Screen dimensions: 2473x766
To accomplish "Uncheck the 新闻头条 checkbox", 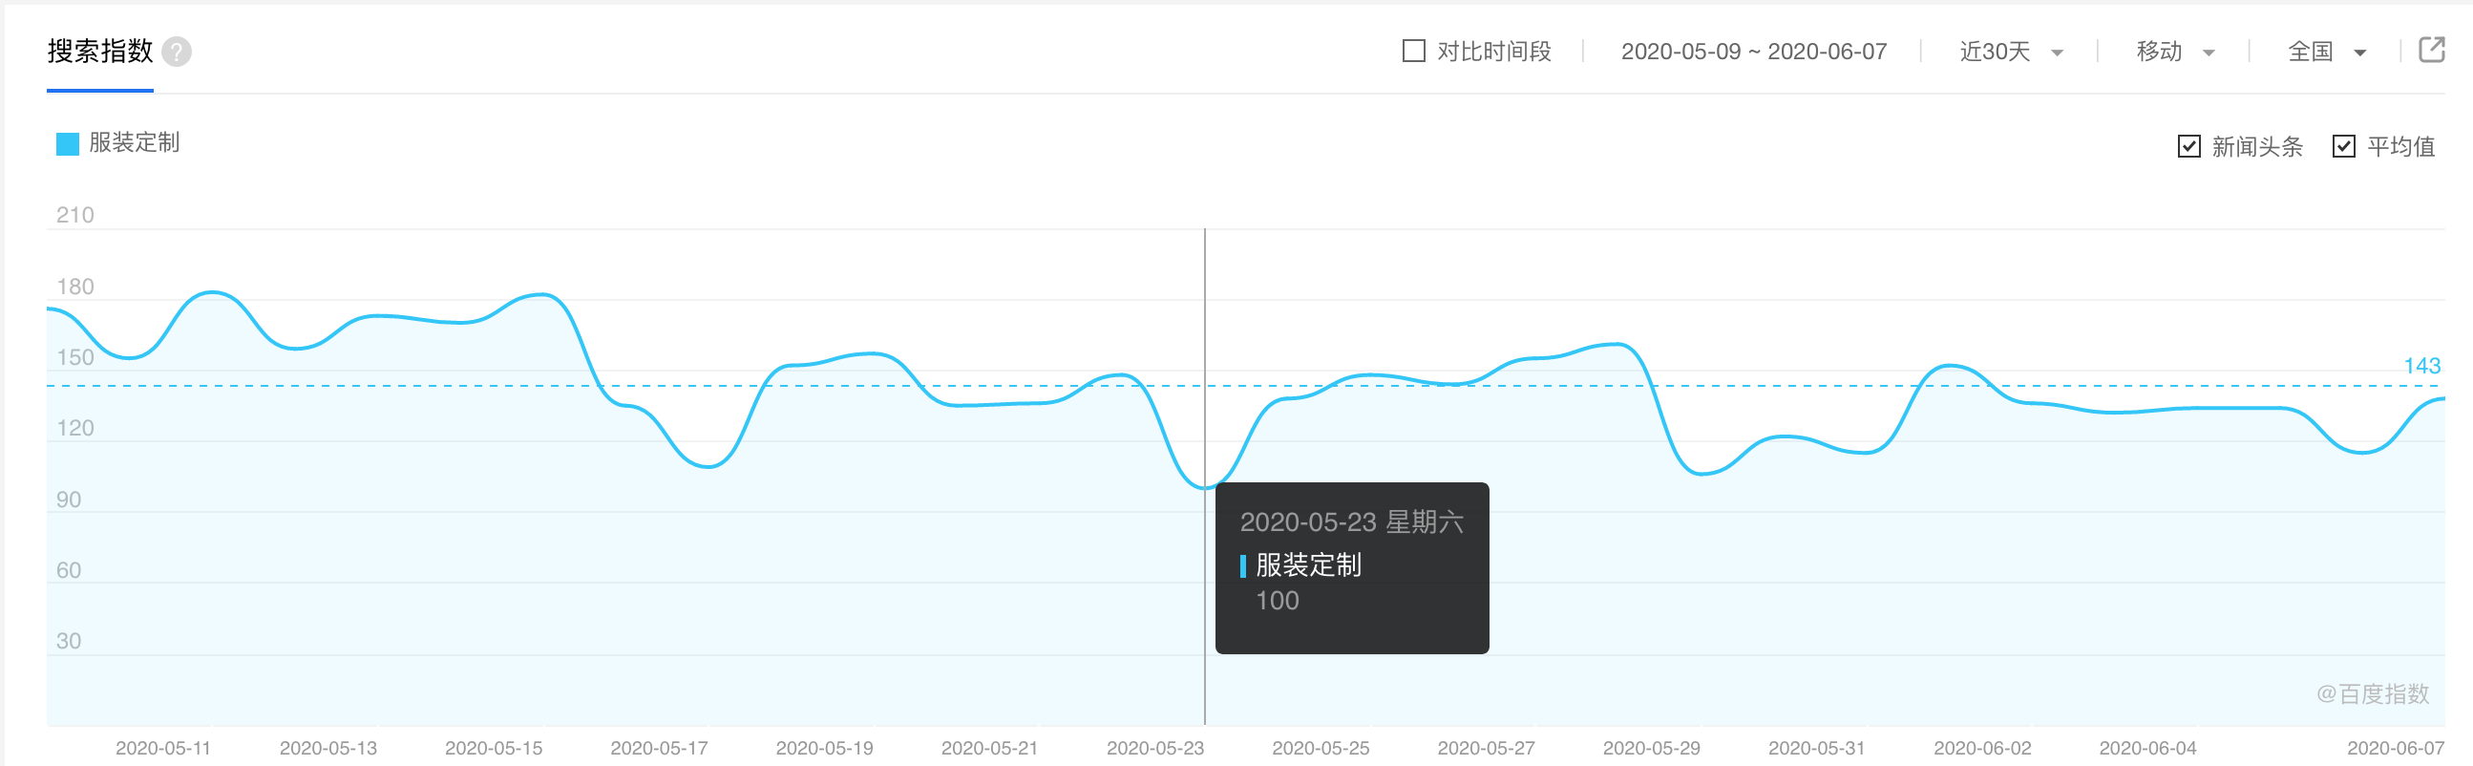I will tap(2188, 147).
